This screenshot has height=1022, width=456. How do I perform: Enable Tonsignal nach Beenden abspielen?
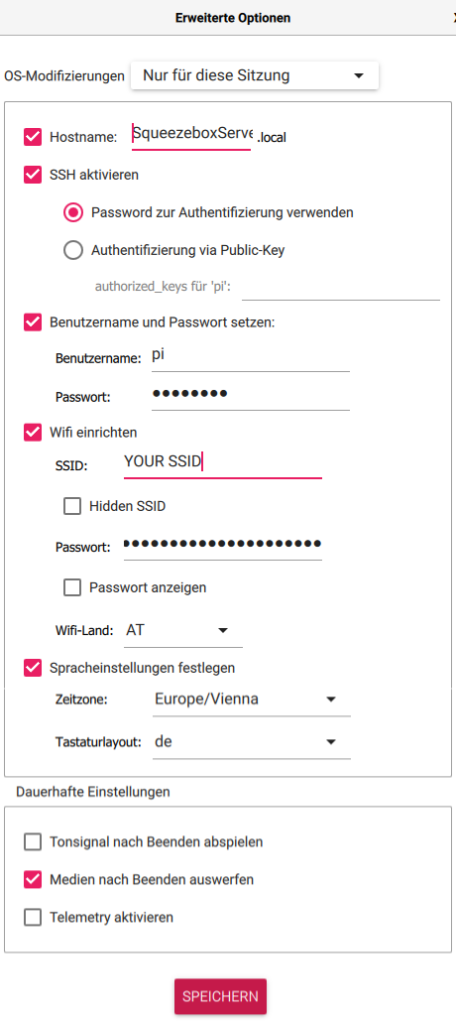tap(33, 842)
